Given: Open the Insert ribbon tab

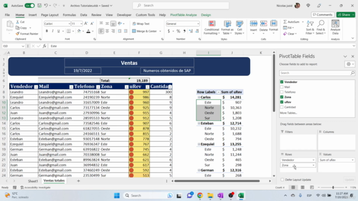Looking at the screenshot, I should (x=32, y=15).
